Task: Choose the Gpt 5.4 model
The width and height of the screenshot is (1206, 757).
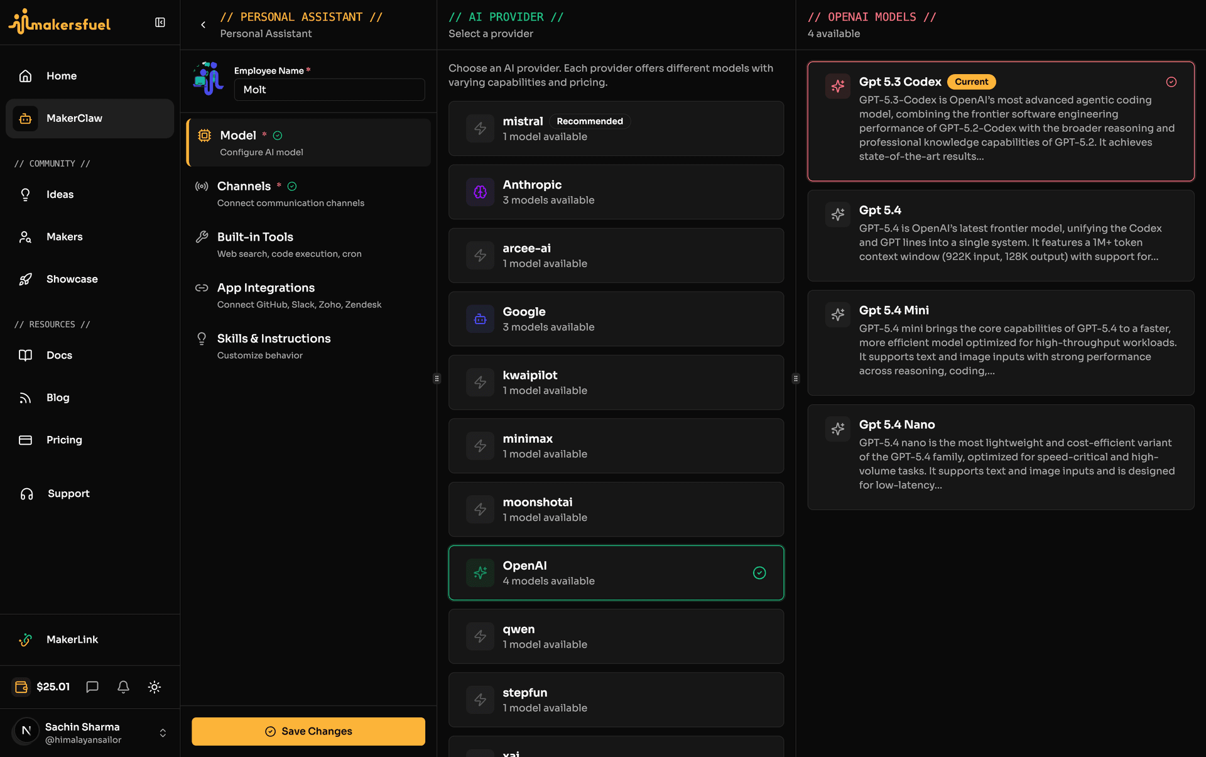Action: coord(1001,236)
